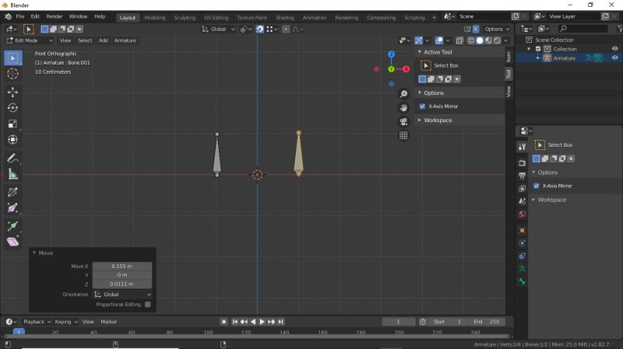Open Output properties tab icon
Screen dimensions: 623x349
(x=522, y=176)
